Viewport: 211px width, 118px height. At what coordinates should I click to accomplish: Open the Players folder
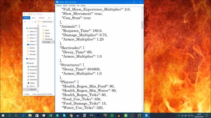(x=47, y=33)
